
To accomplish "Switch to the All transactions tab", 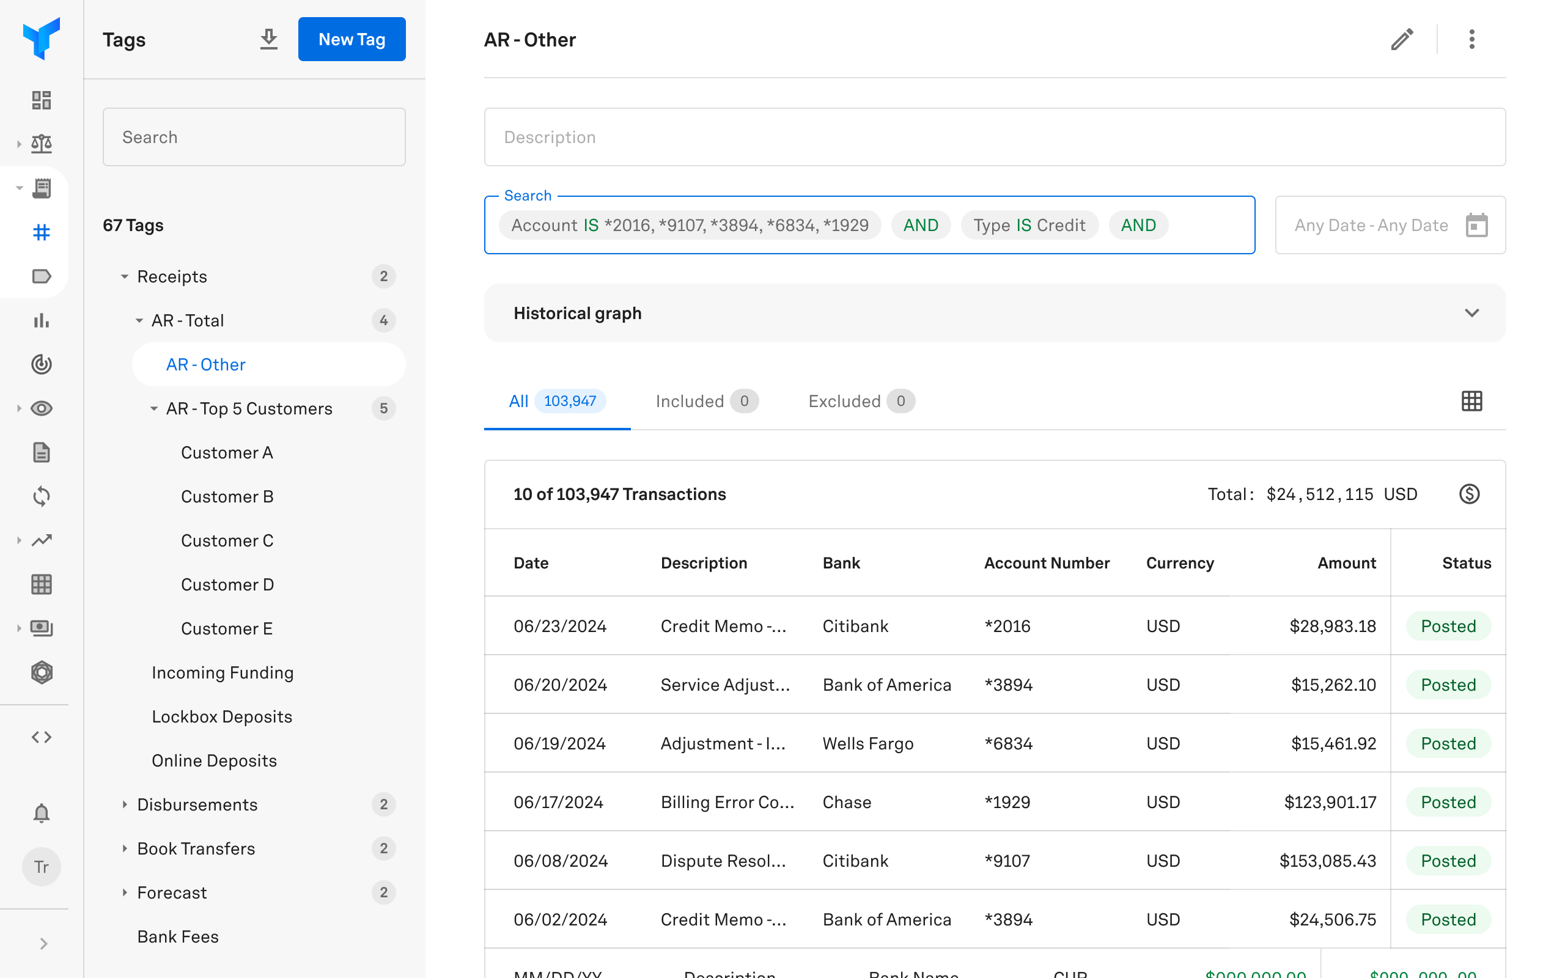I will [557, 401].
